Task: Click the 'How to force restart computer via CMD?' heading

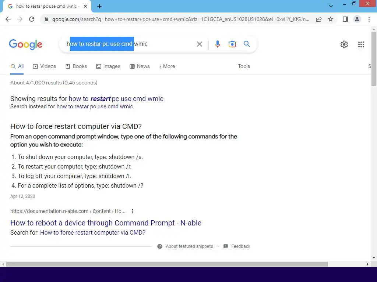Action: [x=76, y=126]
